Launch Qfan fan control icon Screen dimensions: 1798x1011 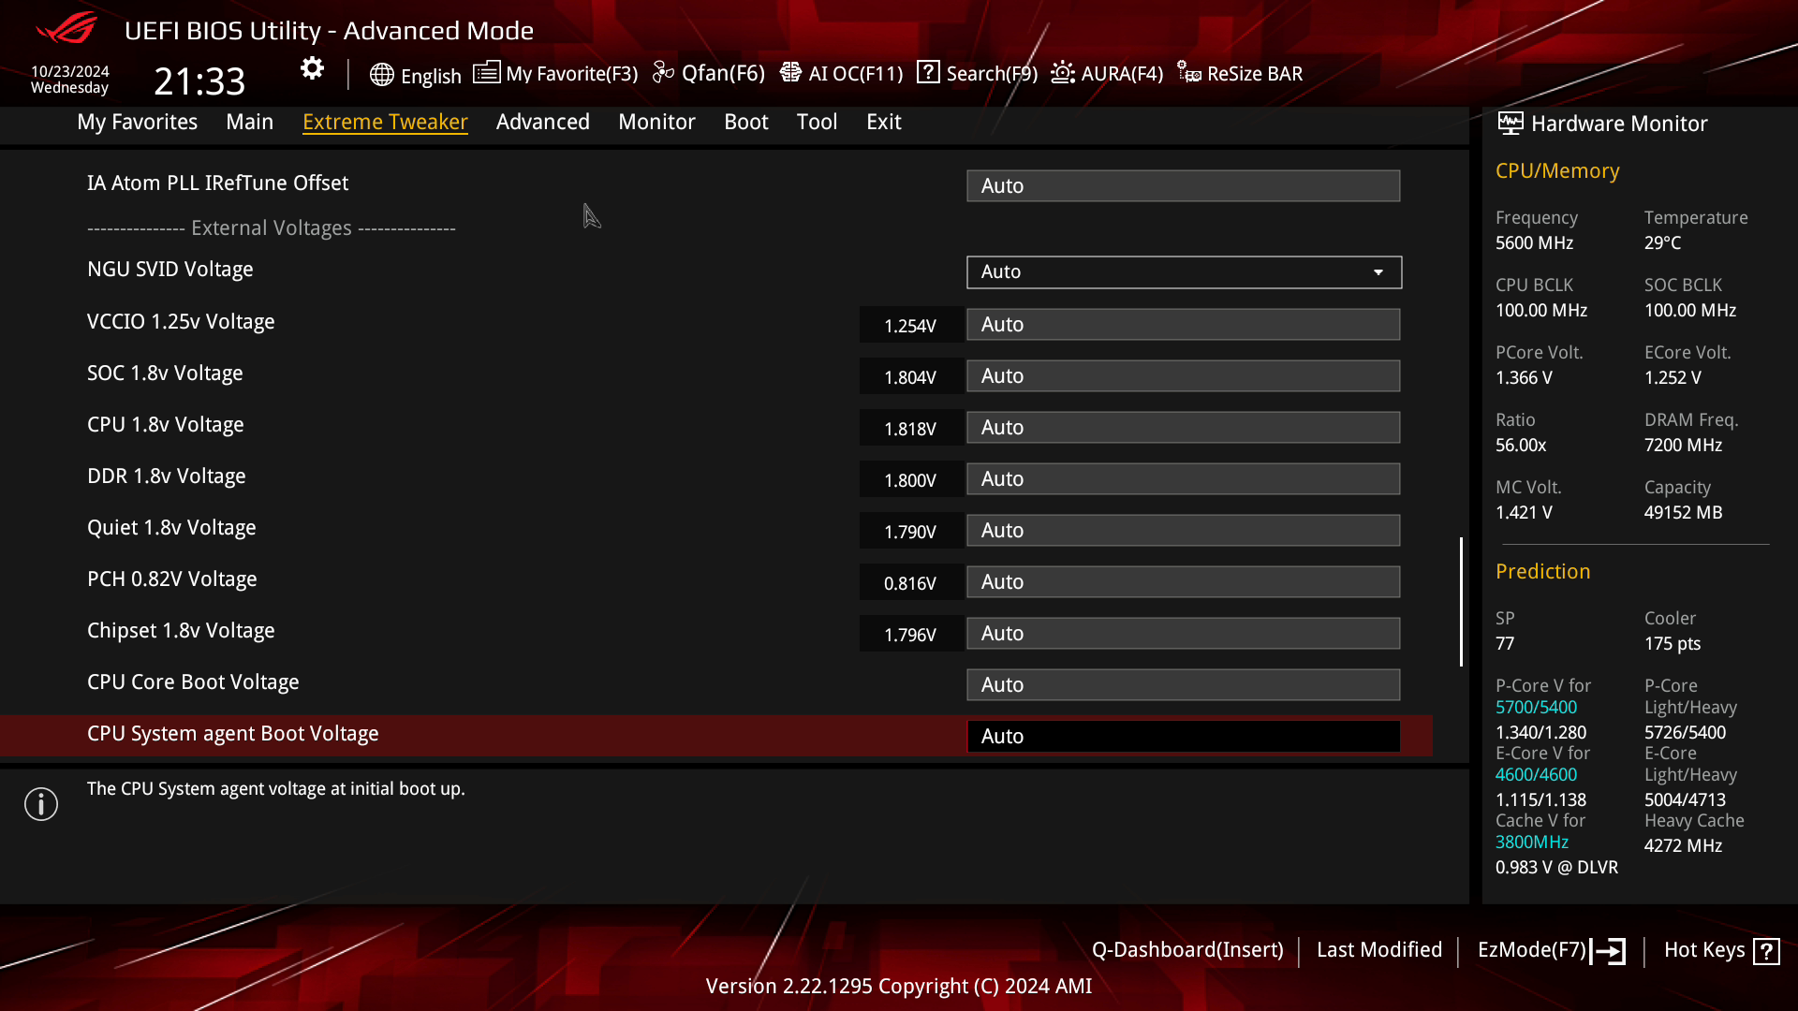(663, 71)
